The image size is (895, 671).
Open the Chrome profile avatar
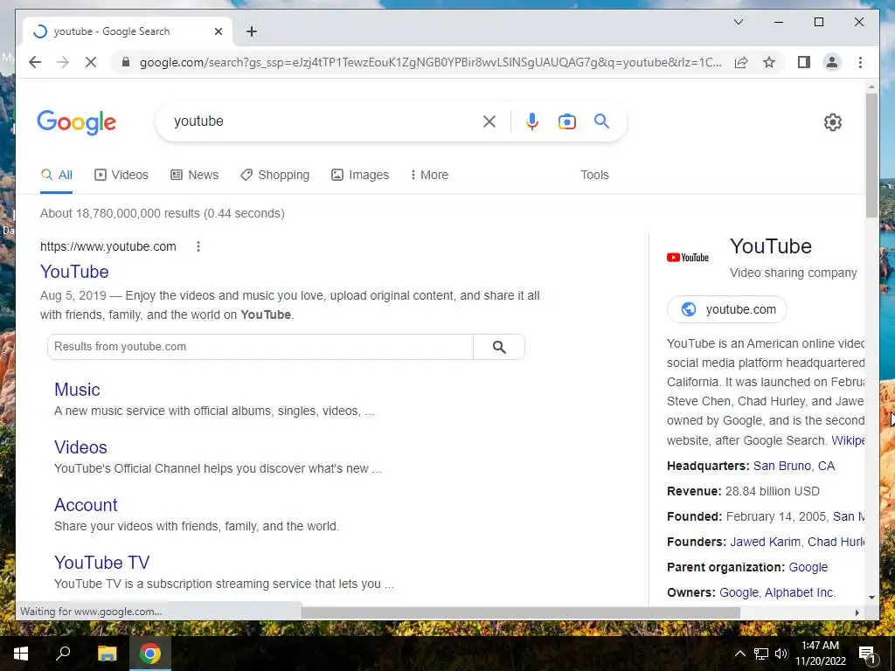(x=832, y=62)
